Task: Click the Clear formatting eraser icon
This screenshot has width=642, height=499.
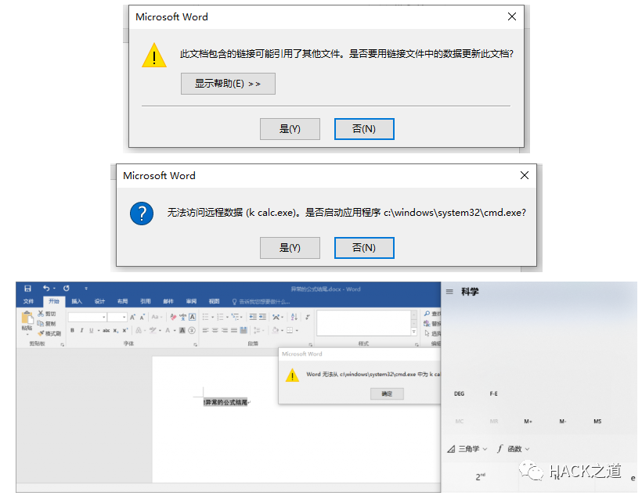Action: (x=173, y=317)
